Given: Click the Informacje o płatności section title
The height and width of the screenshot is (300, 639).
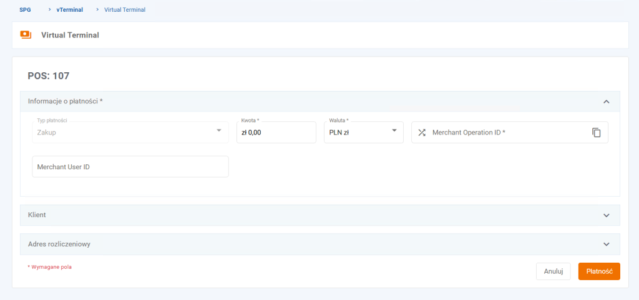Looking at the screenshot, I should (66, 101).
